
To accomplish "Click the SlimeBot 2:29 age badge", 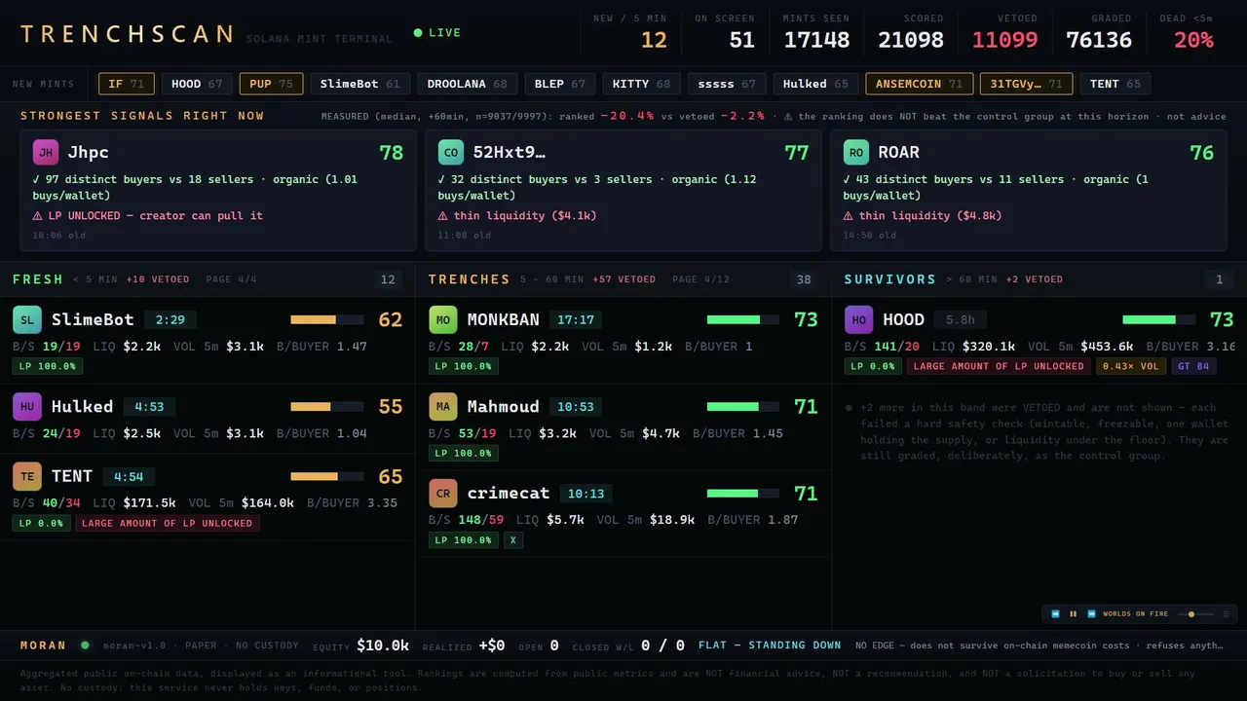I will (170, 319).
